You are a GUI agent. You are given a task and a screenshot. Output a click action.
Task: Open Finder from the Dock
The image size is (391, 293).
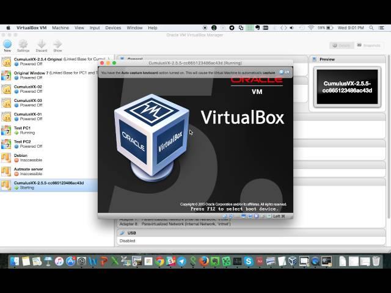15,261
